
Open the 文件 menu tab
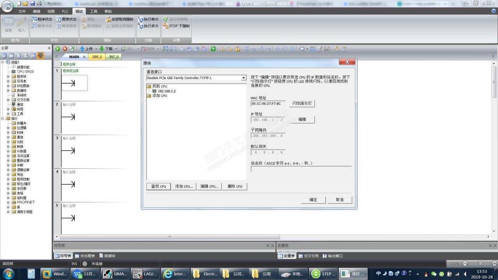(22, 11)
